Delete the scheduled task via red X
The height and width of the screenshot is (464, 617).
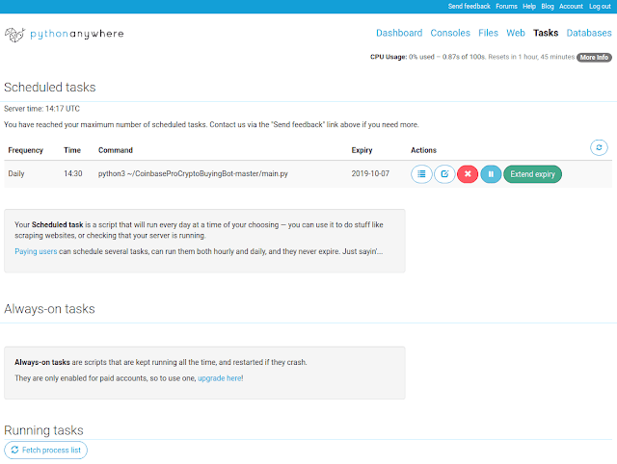click(x=468, y=174)
